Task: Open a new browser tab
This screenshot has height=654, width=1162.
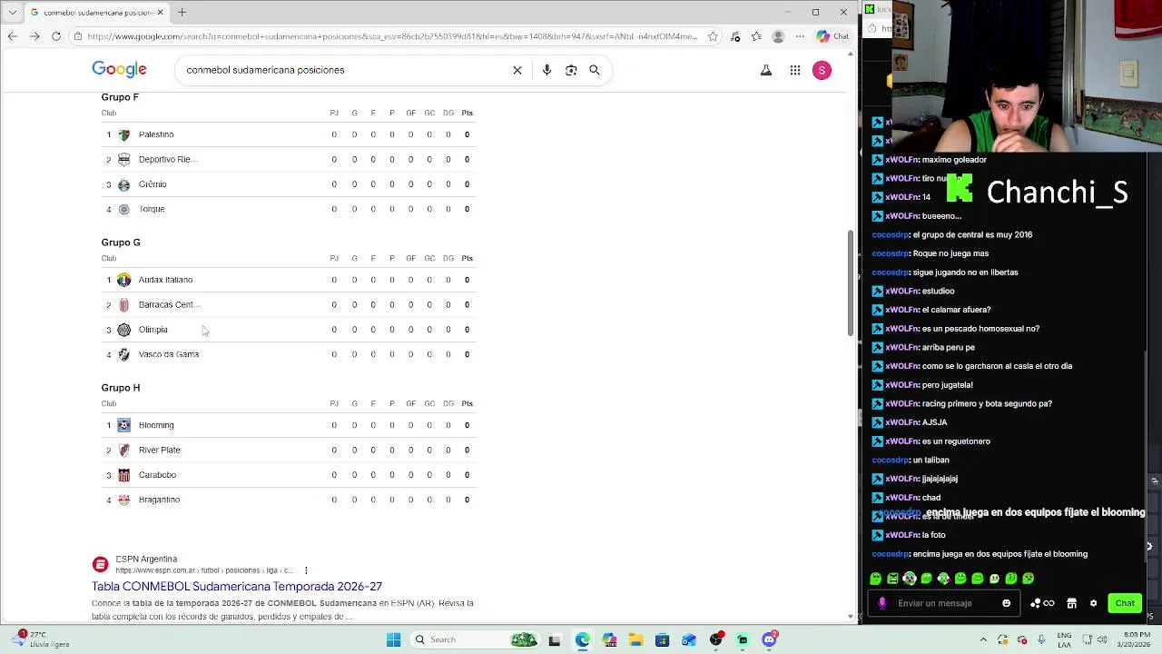Action: 182,13
